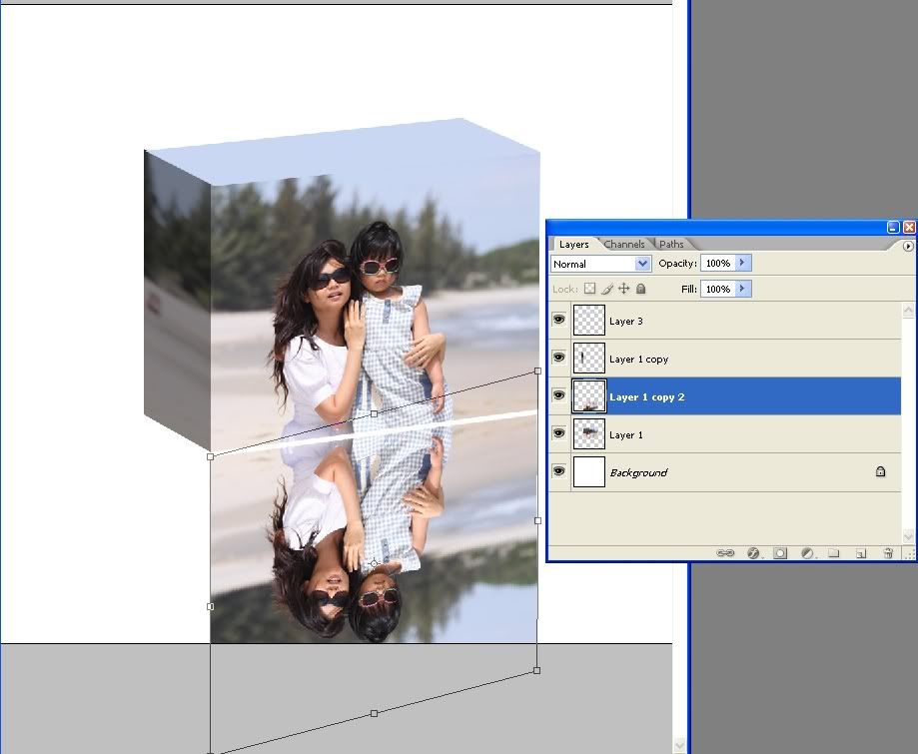
Task: Create a new layer
Action: [x=860, y=552]
